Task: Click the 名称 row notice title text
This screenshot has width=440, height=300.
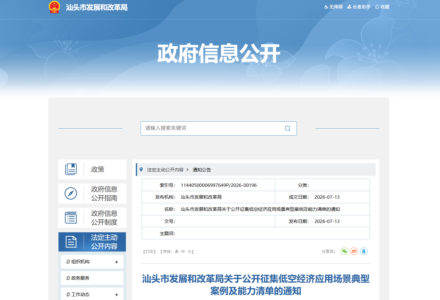Action: point(260,209)
